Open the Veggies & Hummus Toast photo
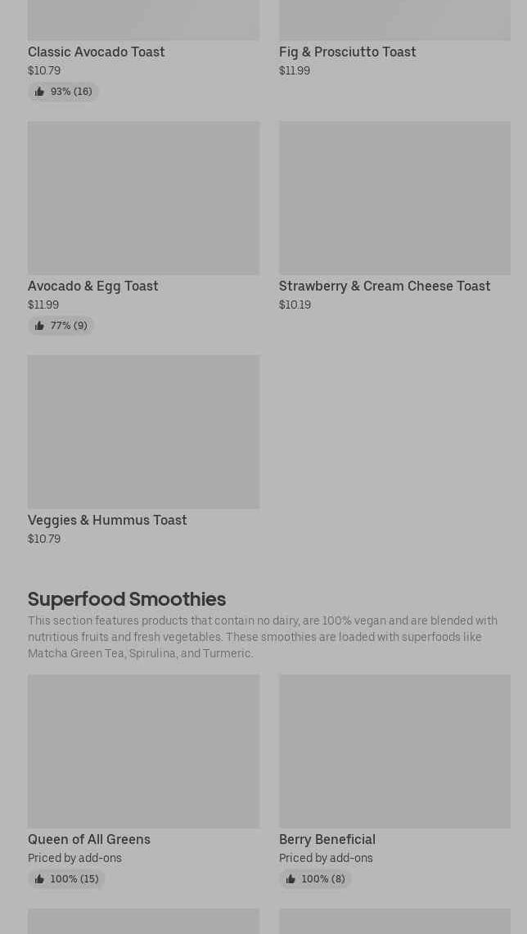Viewport: 527px width, 934px height. pos(143,431)
